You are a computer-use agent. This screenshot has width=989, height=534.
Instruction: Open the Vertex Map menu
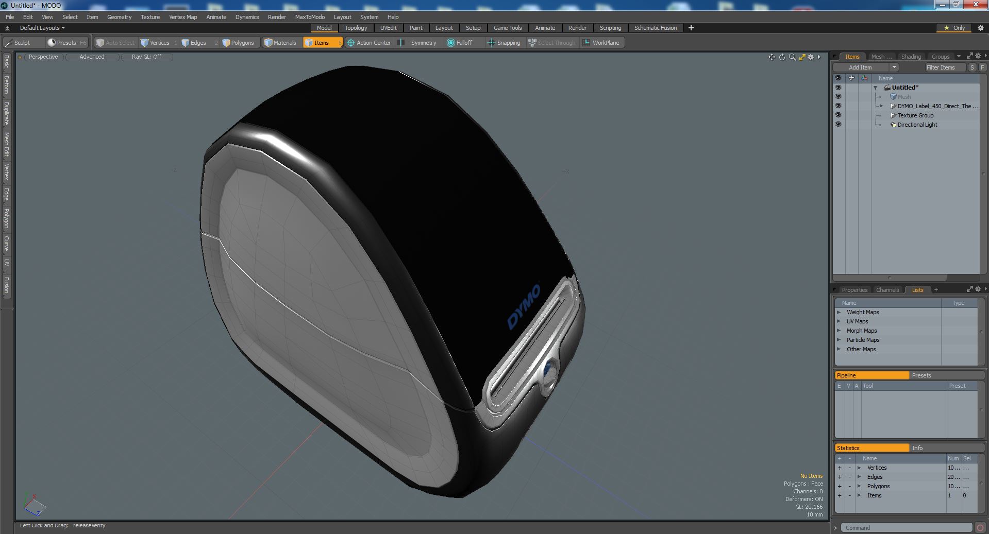point(183,17)
